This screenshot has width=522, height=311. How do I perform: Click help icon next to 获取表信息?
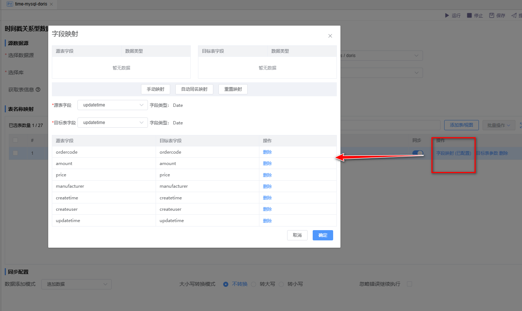coord(38,90)
